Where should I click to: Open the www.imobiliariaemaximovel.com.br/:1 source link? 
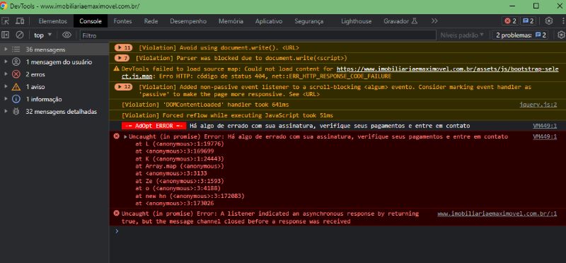(x=497, y=214)
